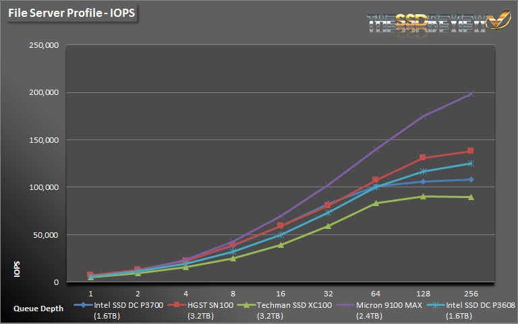The image size is (518, 324).
Task: Click the HGST SN100 red marker at 256
Action: pos(470,151)
